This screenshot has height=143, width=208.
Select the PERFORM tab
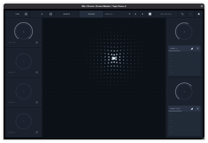point(91,14)
